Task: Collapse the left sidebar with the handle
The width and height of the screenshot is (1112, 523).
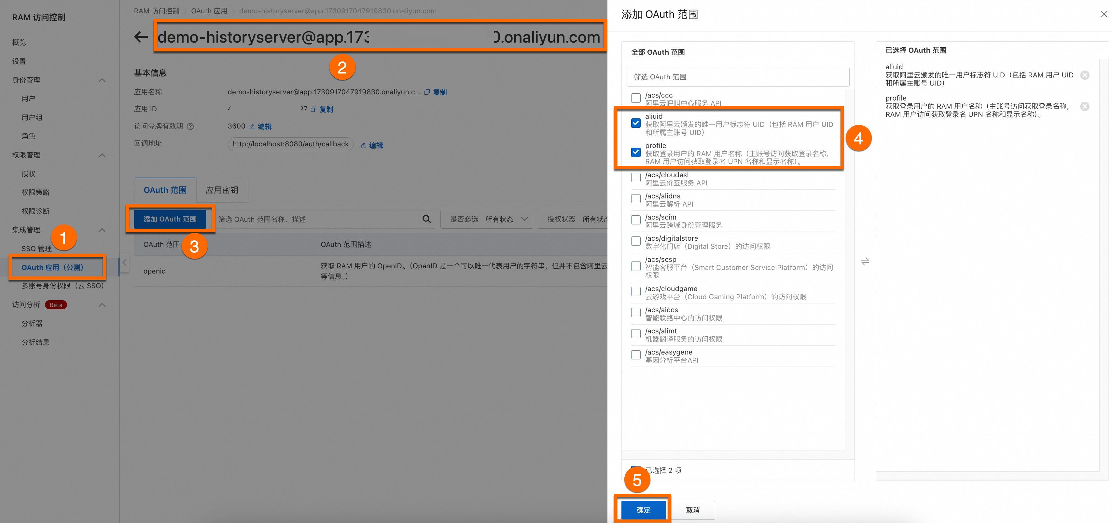Action: (x=124, y=262)
